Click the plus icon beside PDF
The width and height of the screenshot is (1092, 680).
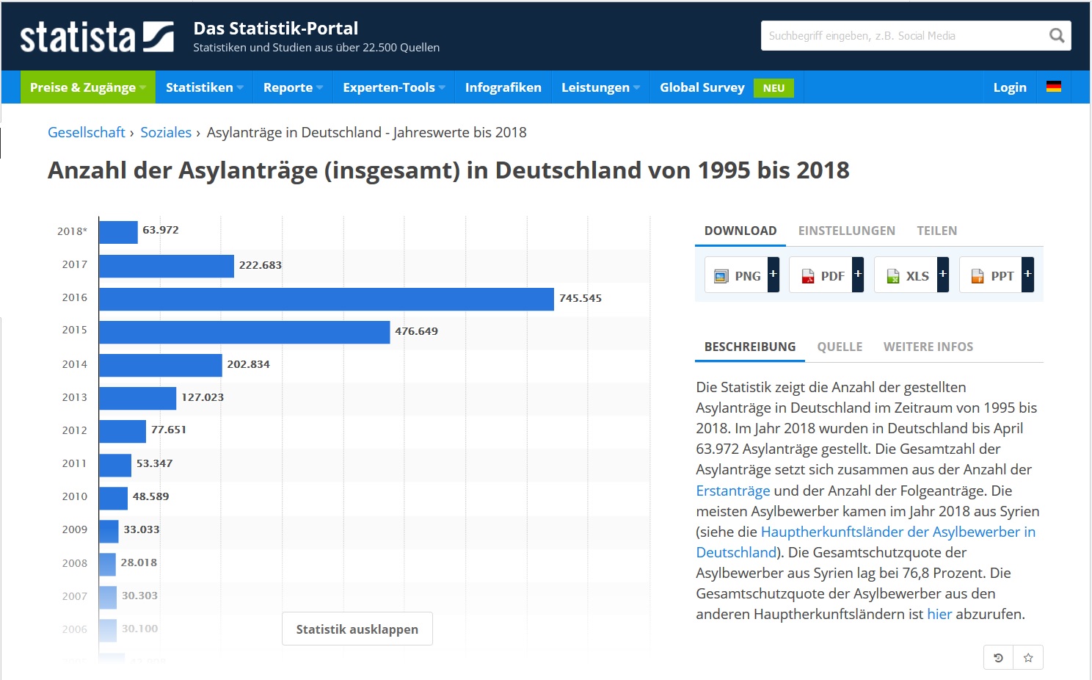point(858,275)
